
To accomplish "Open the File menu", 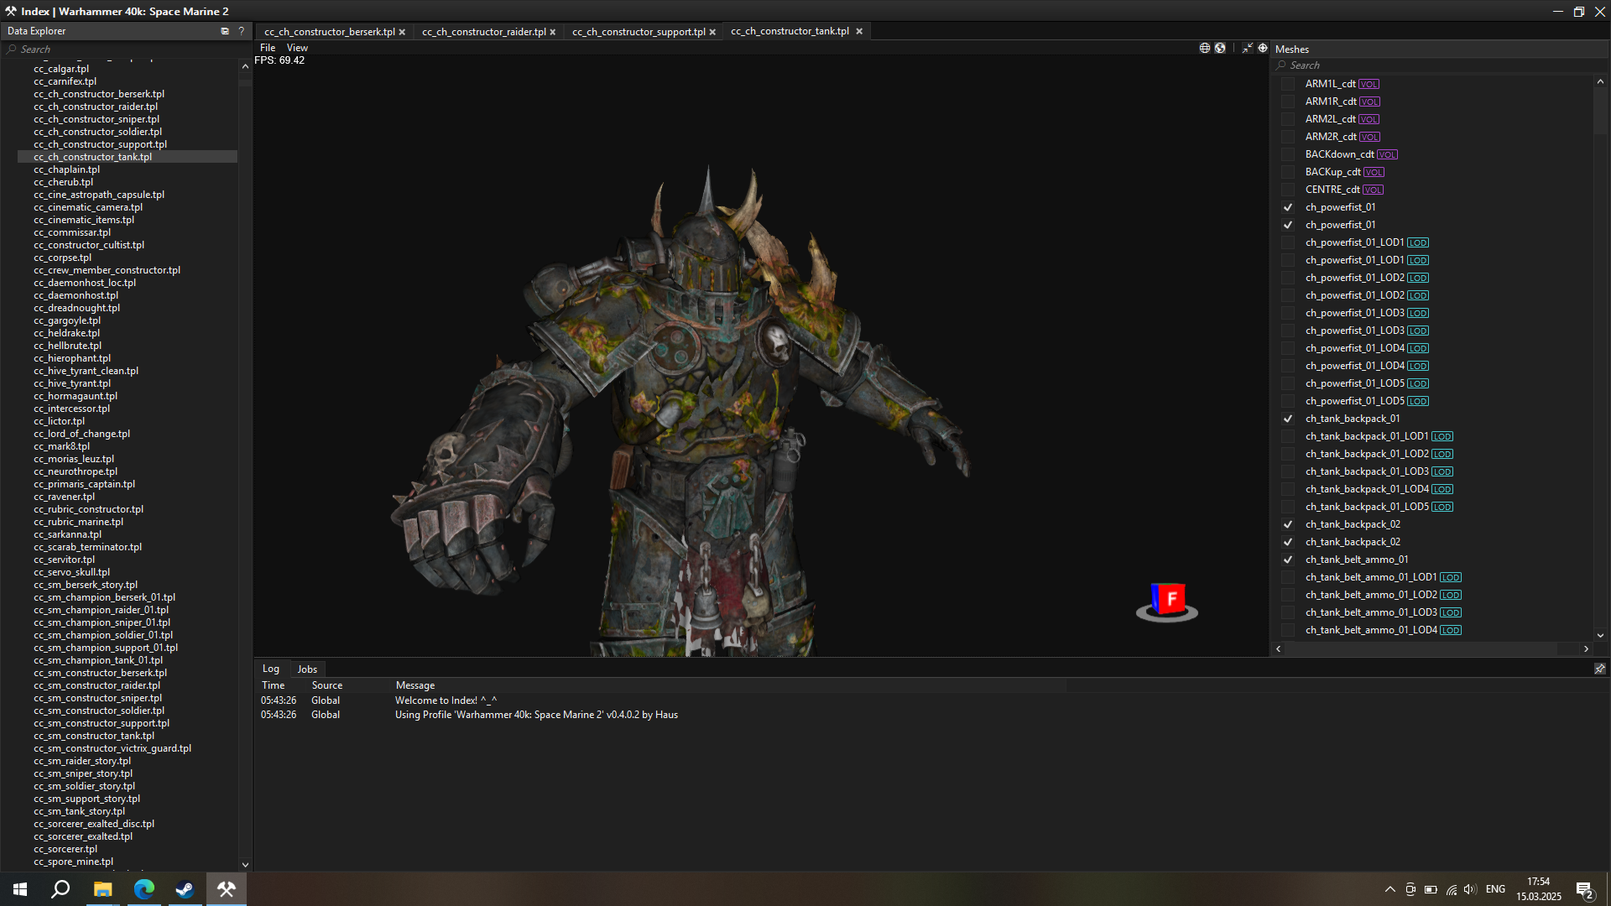I will [x=268, y=48].
